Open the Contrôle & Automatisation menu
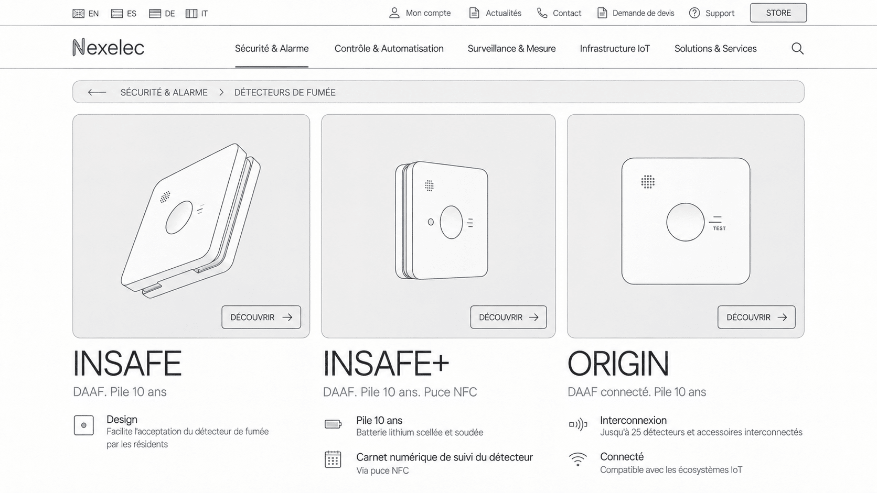Viewport: 877px width, 493px height. [389, 49]
